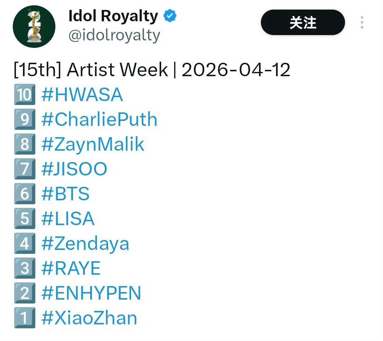Open the #HWASA hashtag

coord(82,94)
